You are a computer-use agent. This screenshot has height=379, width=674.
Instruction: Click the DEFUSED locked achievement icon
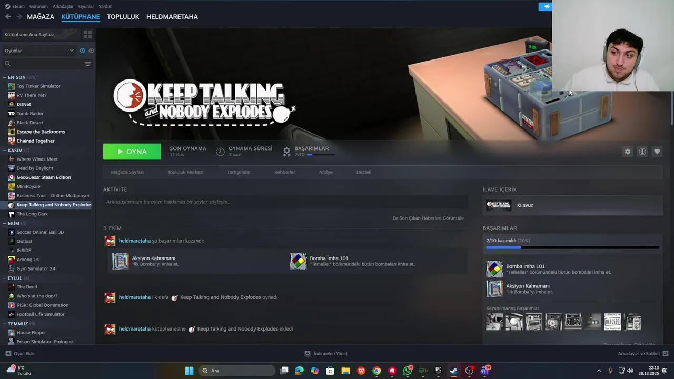(x=612, y=322)
